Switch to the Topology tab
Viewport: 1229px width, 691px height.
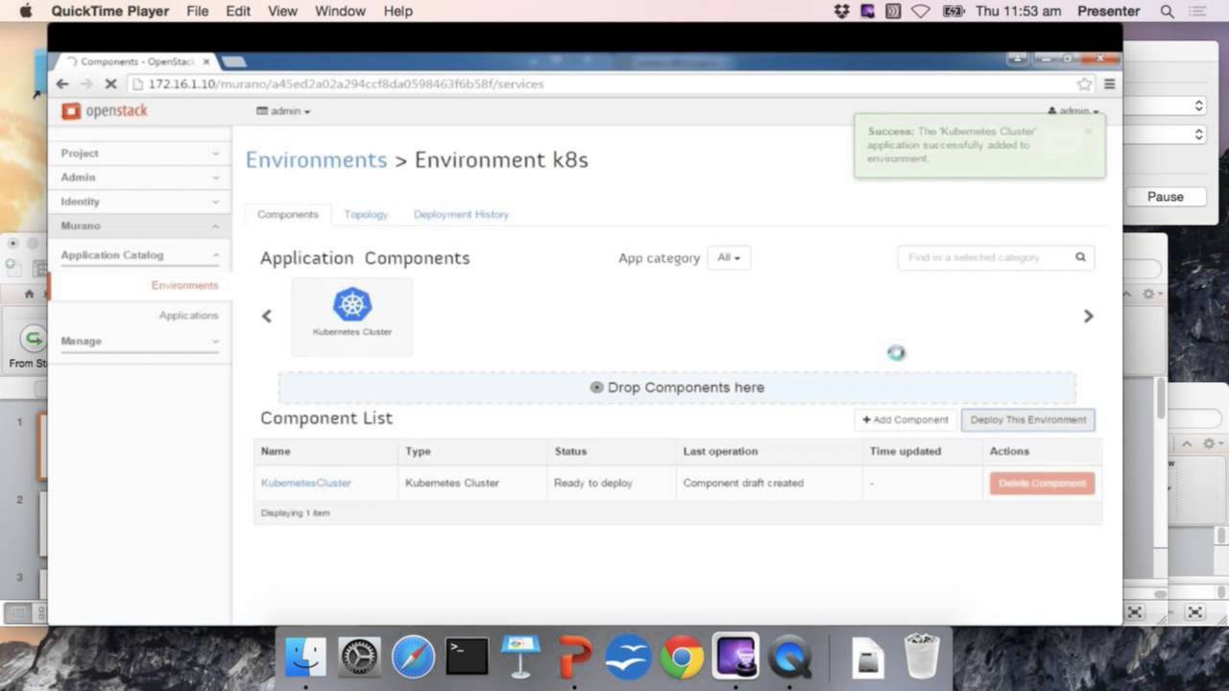[x=366, y=215]
